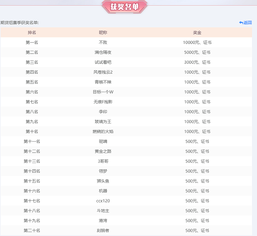Select the nickname 黄金之路
The width and height of the screenshot is (257, 236).
[x=103, y=152]
